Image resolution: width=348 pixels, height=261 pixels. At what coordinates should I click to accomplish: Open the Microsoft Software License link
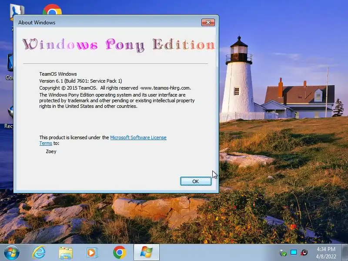tap(138, 137)
